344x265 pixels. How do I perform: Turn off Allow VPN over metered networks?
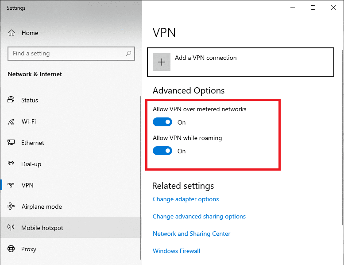(x=162, y=122)
